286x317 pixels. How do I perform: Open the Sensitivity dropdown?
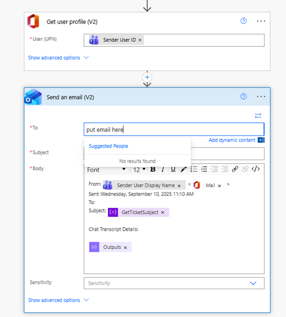[x=174, y=283]
